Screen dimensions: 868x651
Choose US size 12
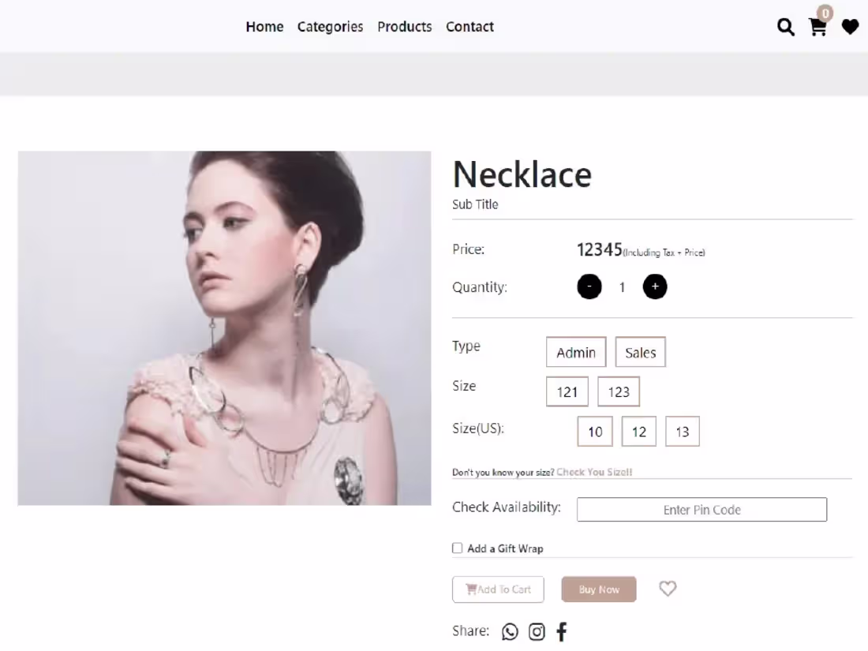tap(638, 431)
